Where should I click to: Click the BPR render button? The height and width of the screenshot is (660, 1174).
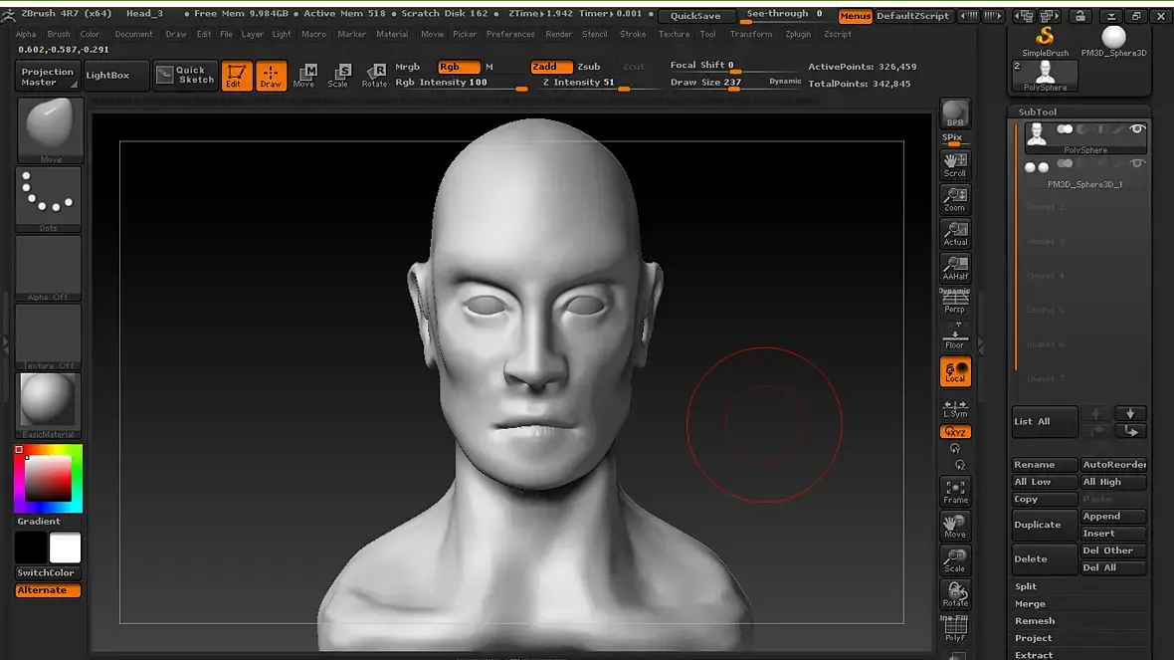point(955,113)
